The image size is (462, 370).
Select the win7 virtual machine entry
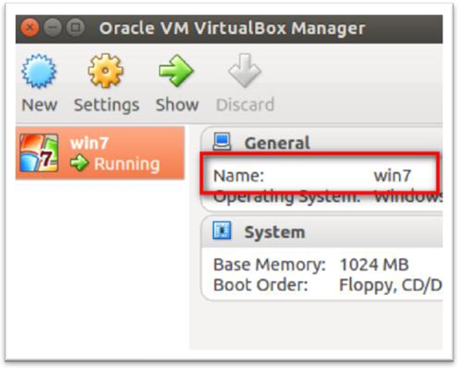pyautogui.click(x=100, y=153)
